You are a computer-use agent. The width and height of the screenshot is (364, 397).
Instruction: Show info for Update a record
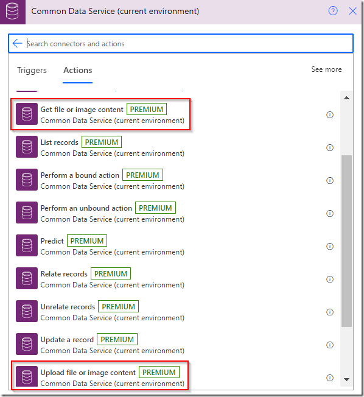[x=330, y=345]
